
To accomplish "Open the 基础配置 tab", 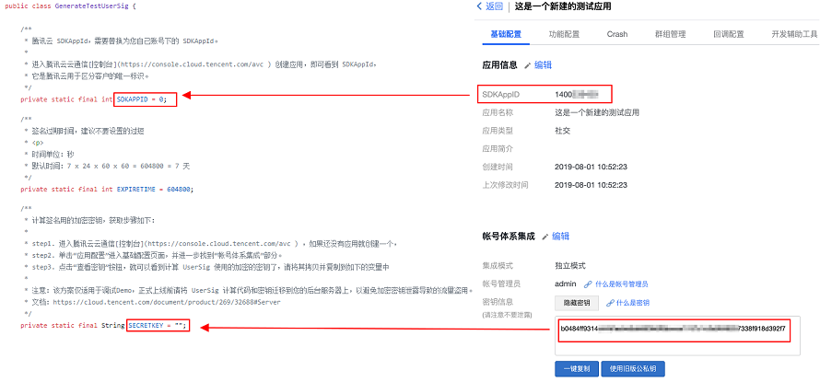I will 505,34.
